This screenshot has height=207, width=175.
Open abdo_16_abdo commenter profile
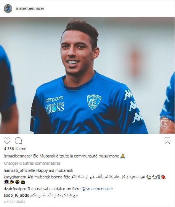(16, 195)
